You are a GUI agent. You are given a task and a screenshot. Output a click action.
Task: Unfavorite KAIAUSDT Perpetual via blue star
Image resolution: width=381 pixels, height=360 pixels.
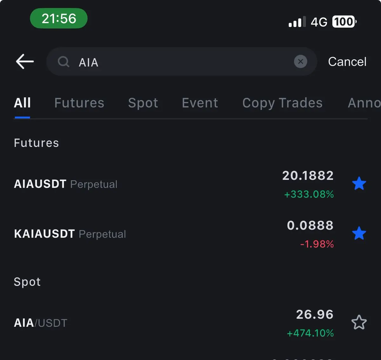click(359, 233)
